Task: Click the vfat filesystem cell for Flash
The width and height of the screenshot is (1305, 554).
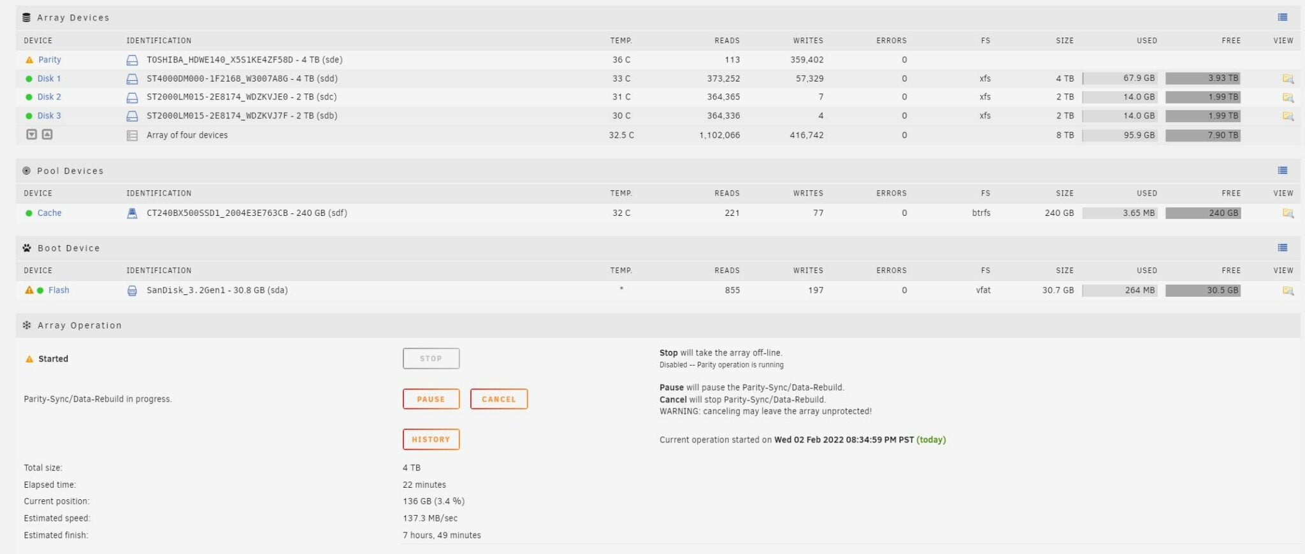Action: pos(983,290)
